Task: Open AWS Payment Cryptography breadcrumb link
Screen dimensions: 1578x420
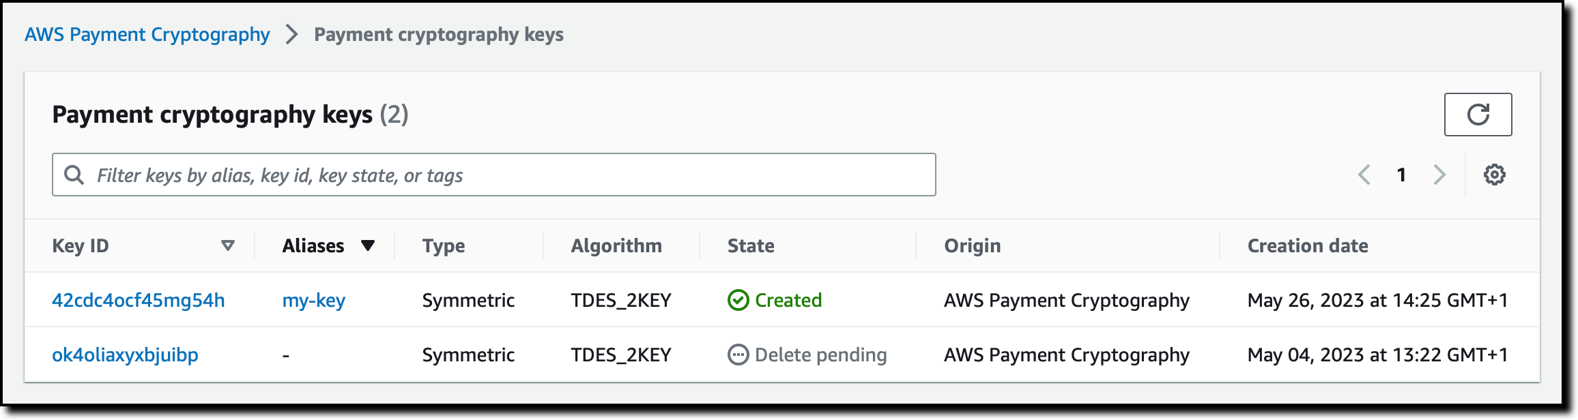Action: click(x=147, y=35)
